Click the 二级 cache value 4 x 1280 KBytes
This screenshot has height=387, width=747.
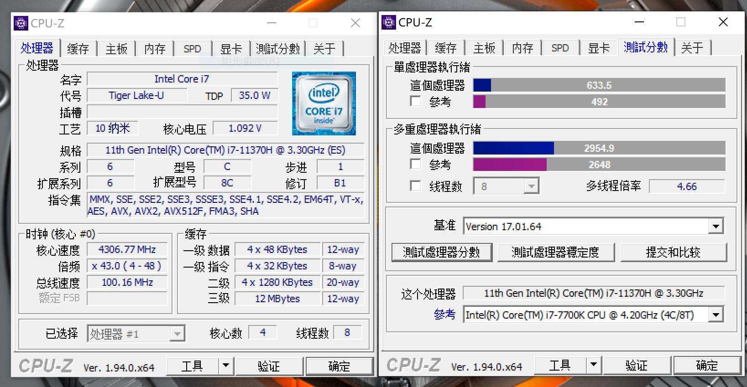pos(277,282)
